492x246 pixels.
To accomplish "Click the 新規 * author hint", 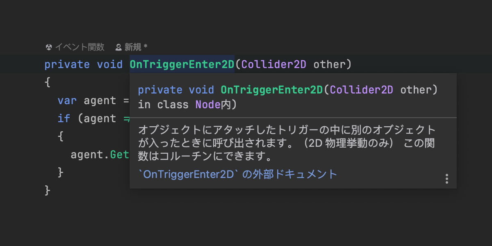I will 136,47.
